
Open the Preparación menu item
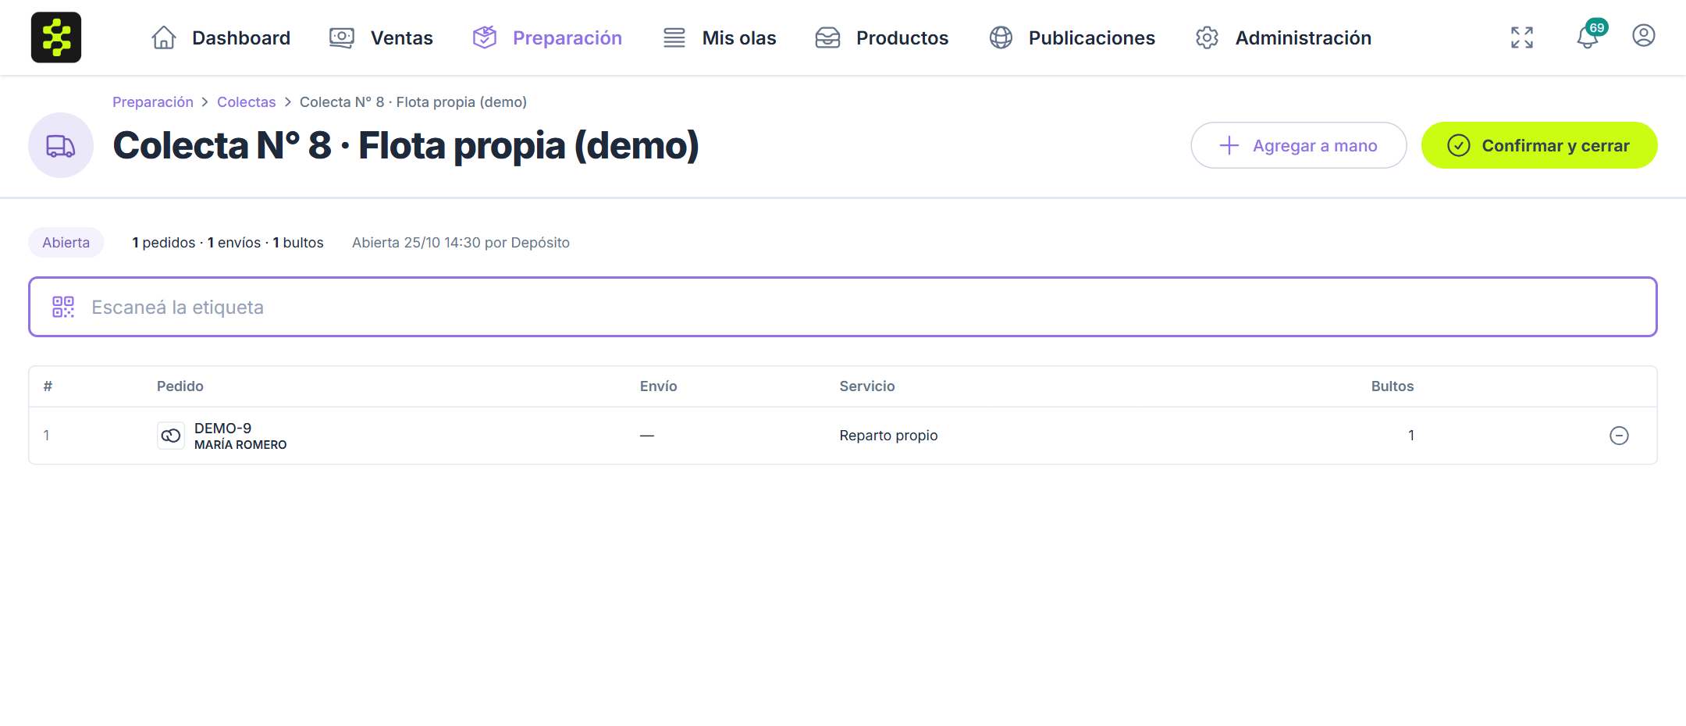click(x=547, y=37)
